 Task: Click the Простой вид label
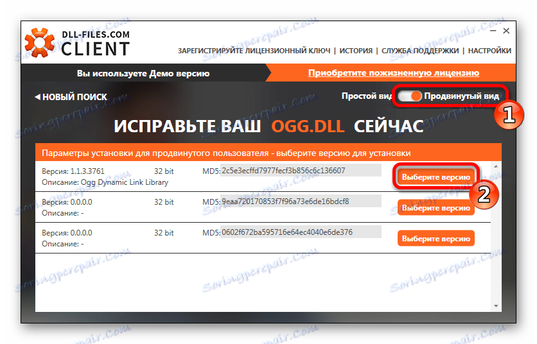[367, 96]
